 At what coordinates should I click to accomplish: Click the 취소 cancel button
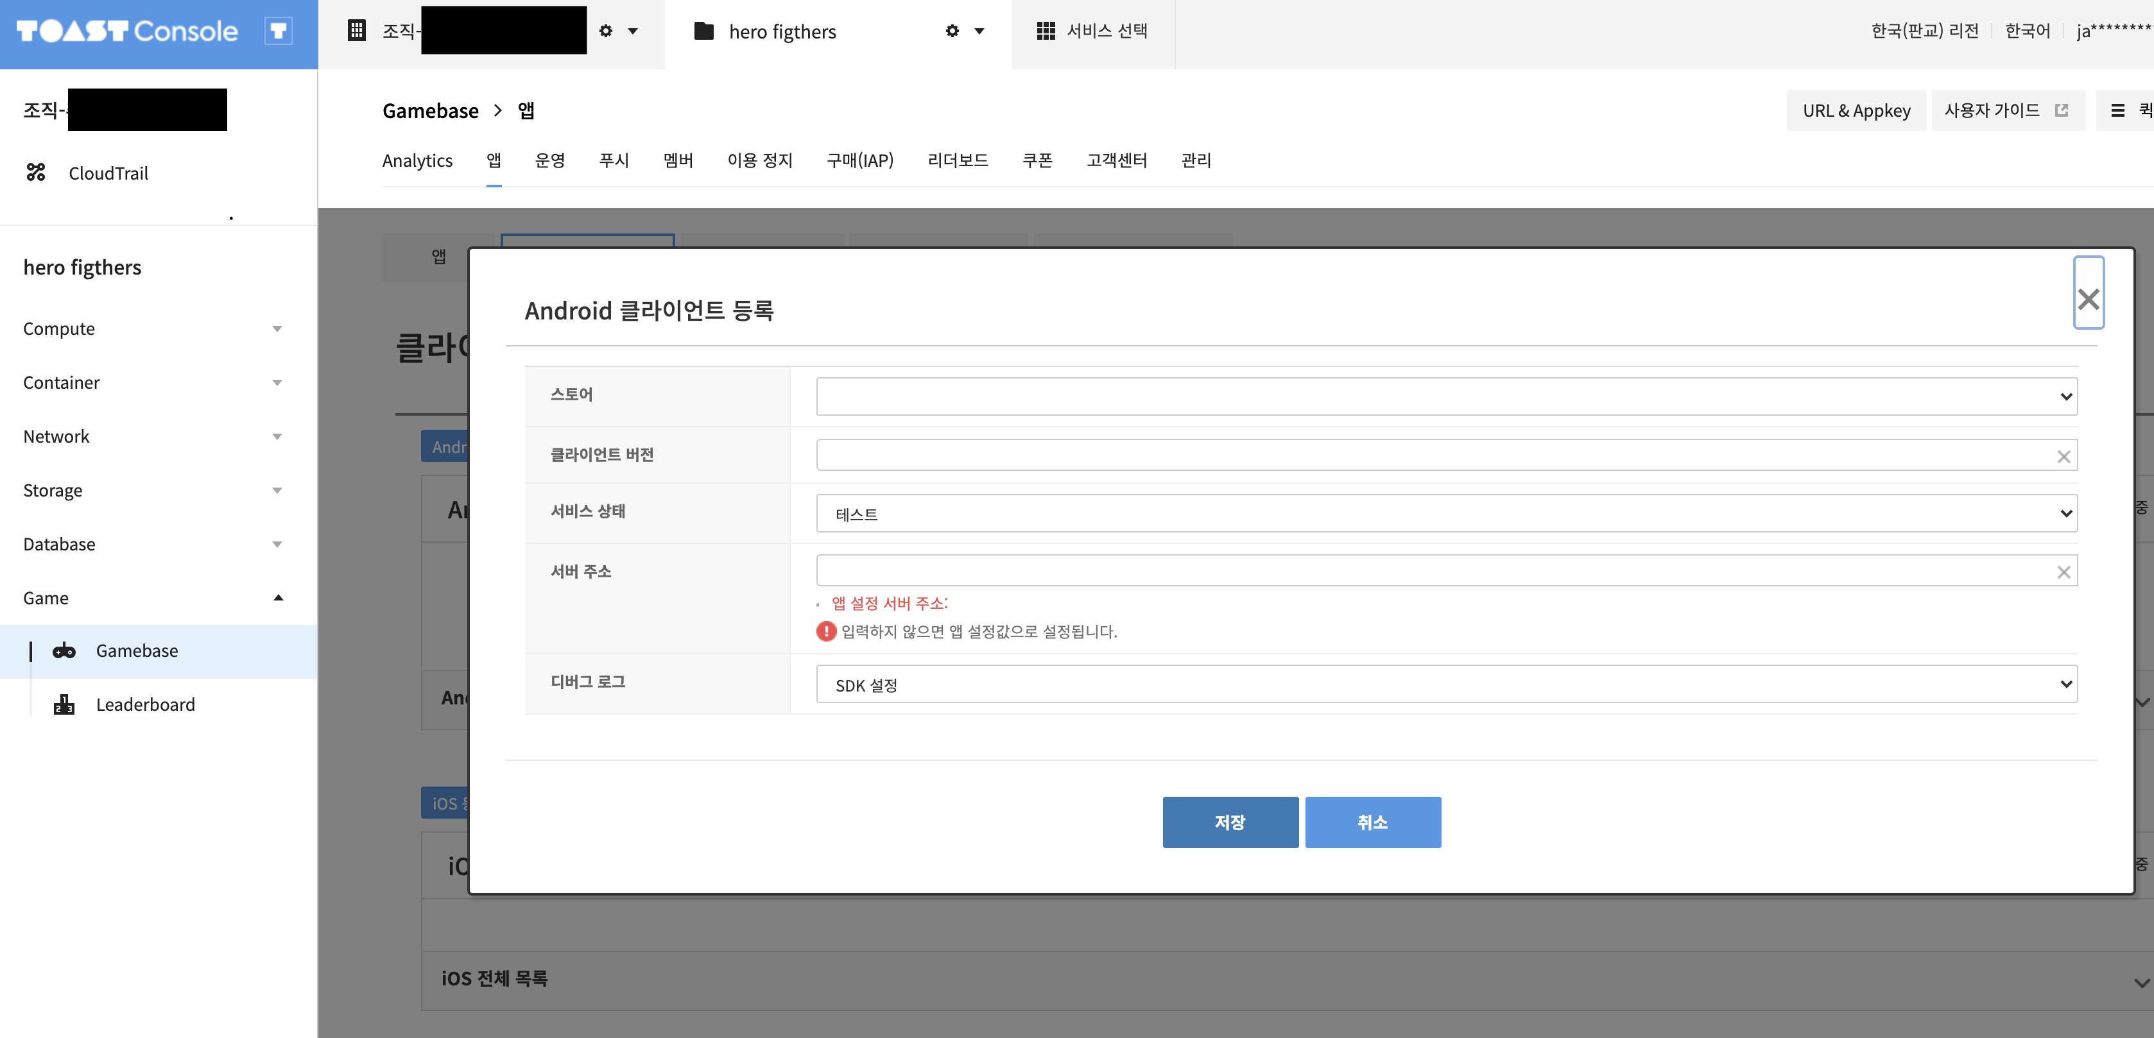click(x=1372, y=822)
